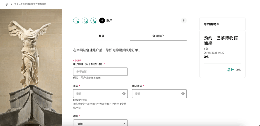
Task: Click the 您的购物车 cart header
Action: point(212,24)
